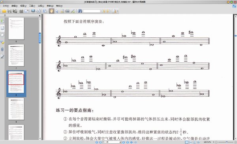Open the Attachments paperclip panel

pos(2,49)
